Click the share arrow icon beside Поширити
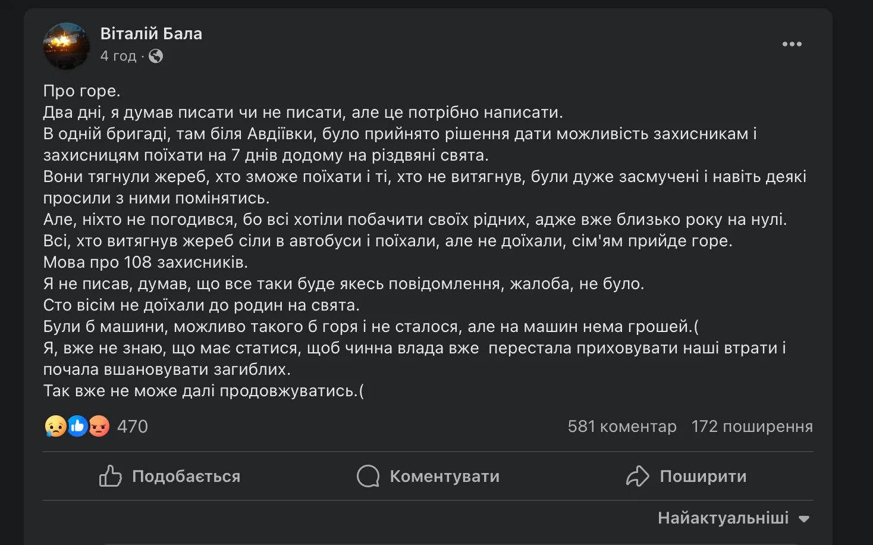The height and width of the screenshot is (545, 873). pos(638,476)
